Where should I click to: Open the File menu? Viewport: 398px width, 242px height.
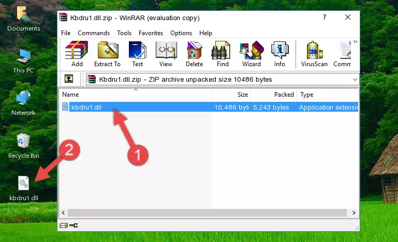[x=66, y=33]
